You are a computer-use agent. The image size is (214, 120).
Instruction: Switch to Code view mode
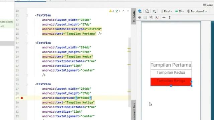point(208,5)
